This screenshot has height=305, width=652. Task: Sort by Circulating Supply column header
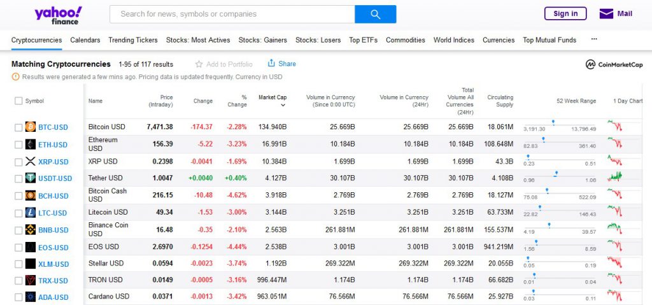500,101
